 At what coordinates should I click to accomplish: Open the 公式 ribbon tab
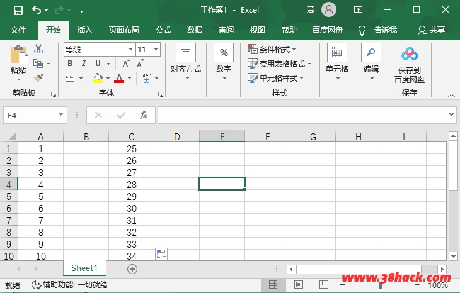(x=163, y=30)
